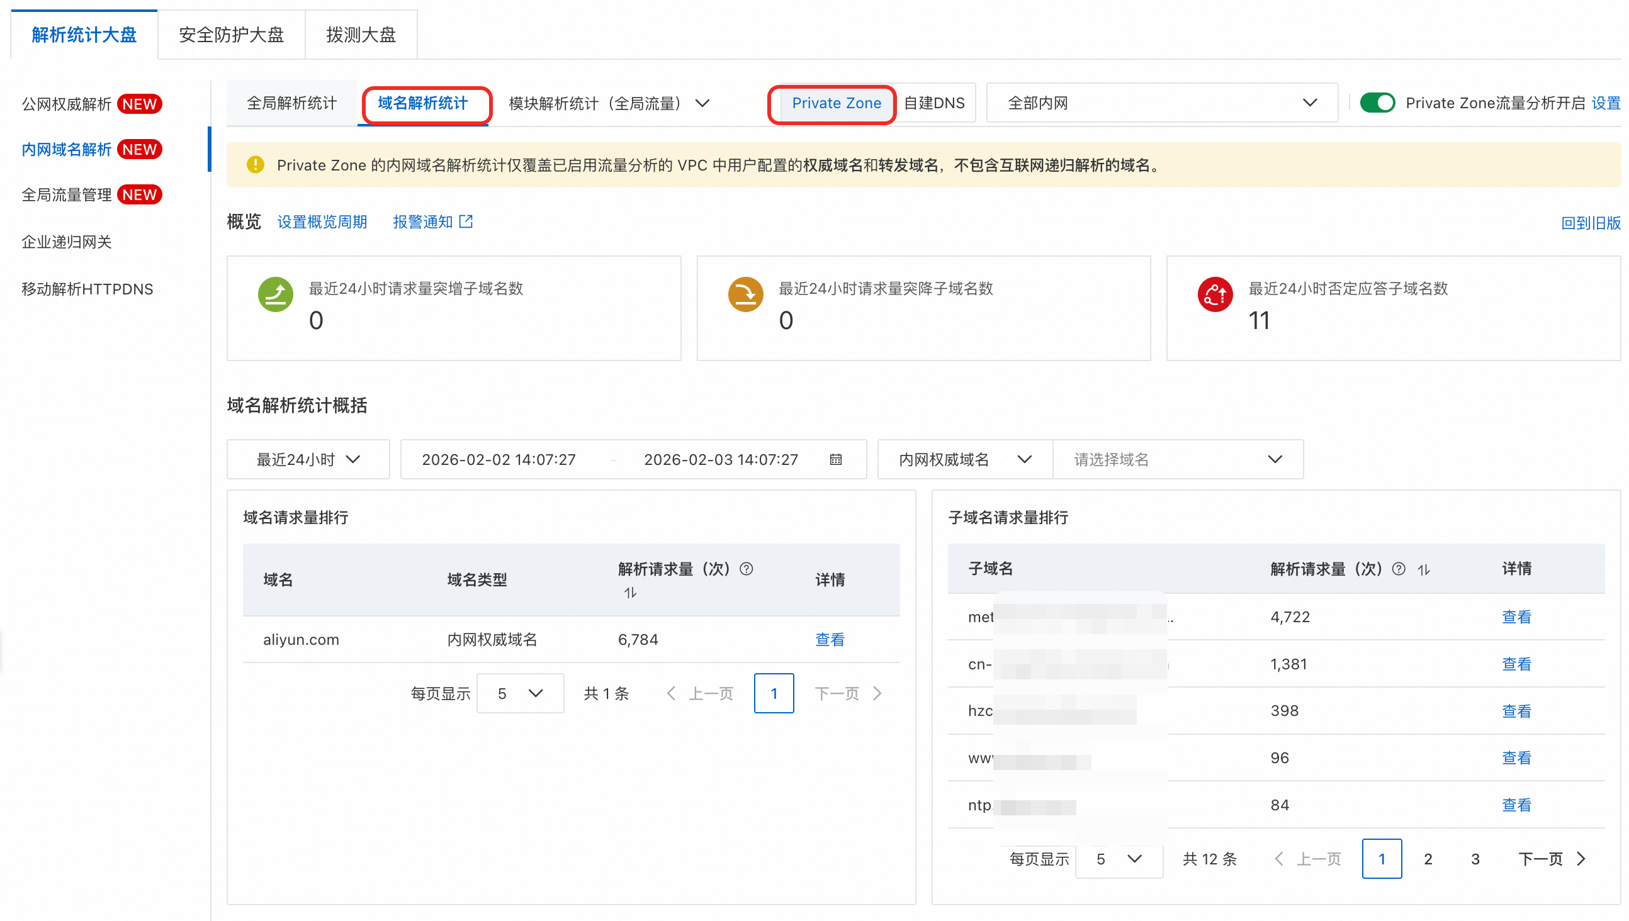Click the orange request drop overview icon
Viewport: 1629px width, 921px height.
(745, 294)
